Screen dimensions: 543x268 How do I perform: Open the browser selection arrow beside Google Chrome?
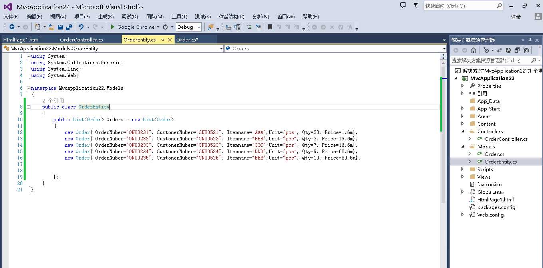(158, 27)
